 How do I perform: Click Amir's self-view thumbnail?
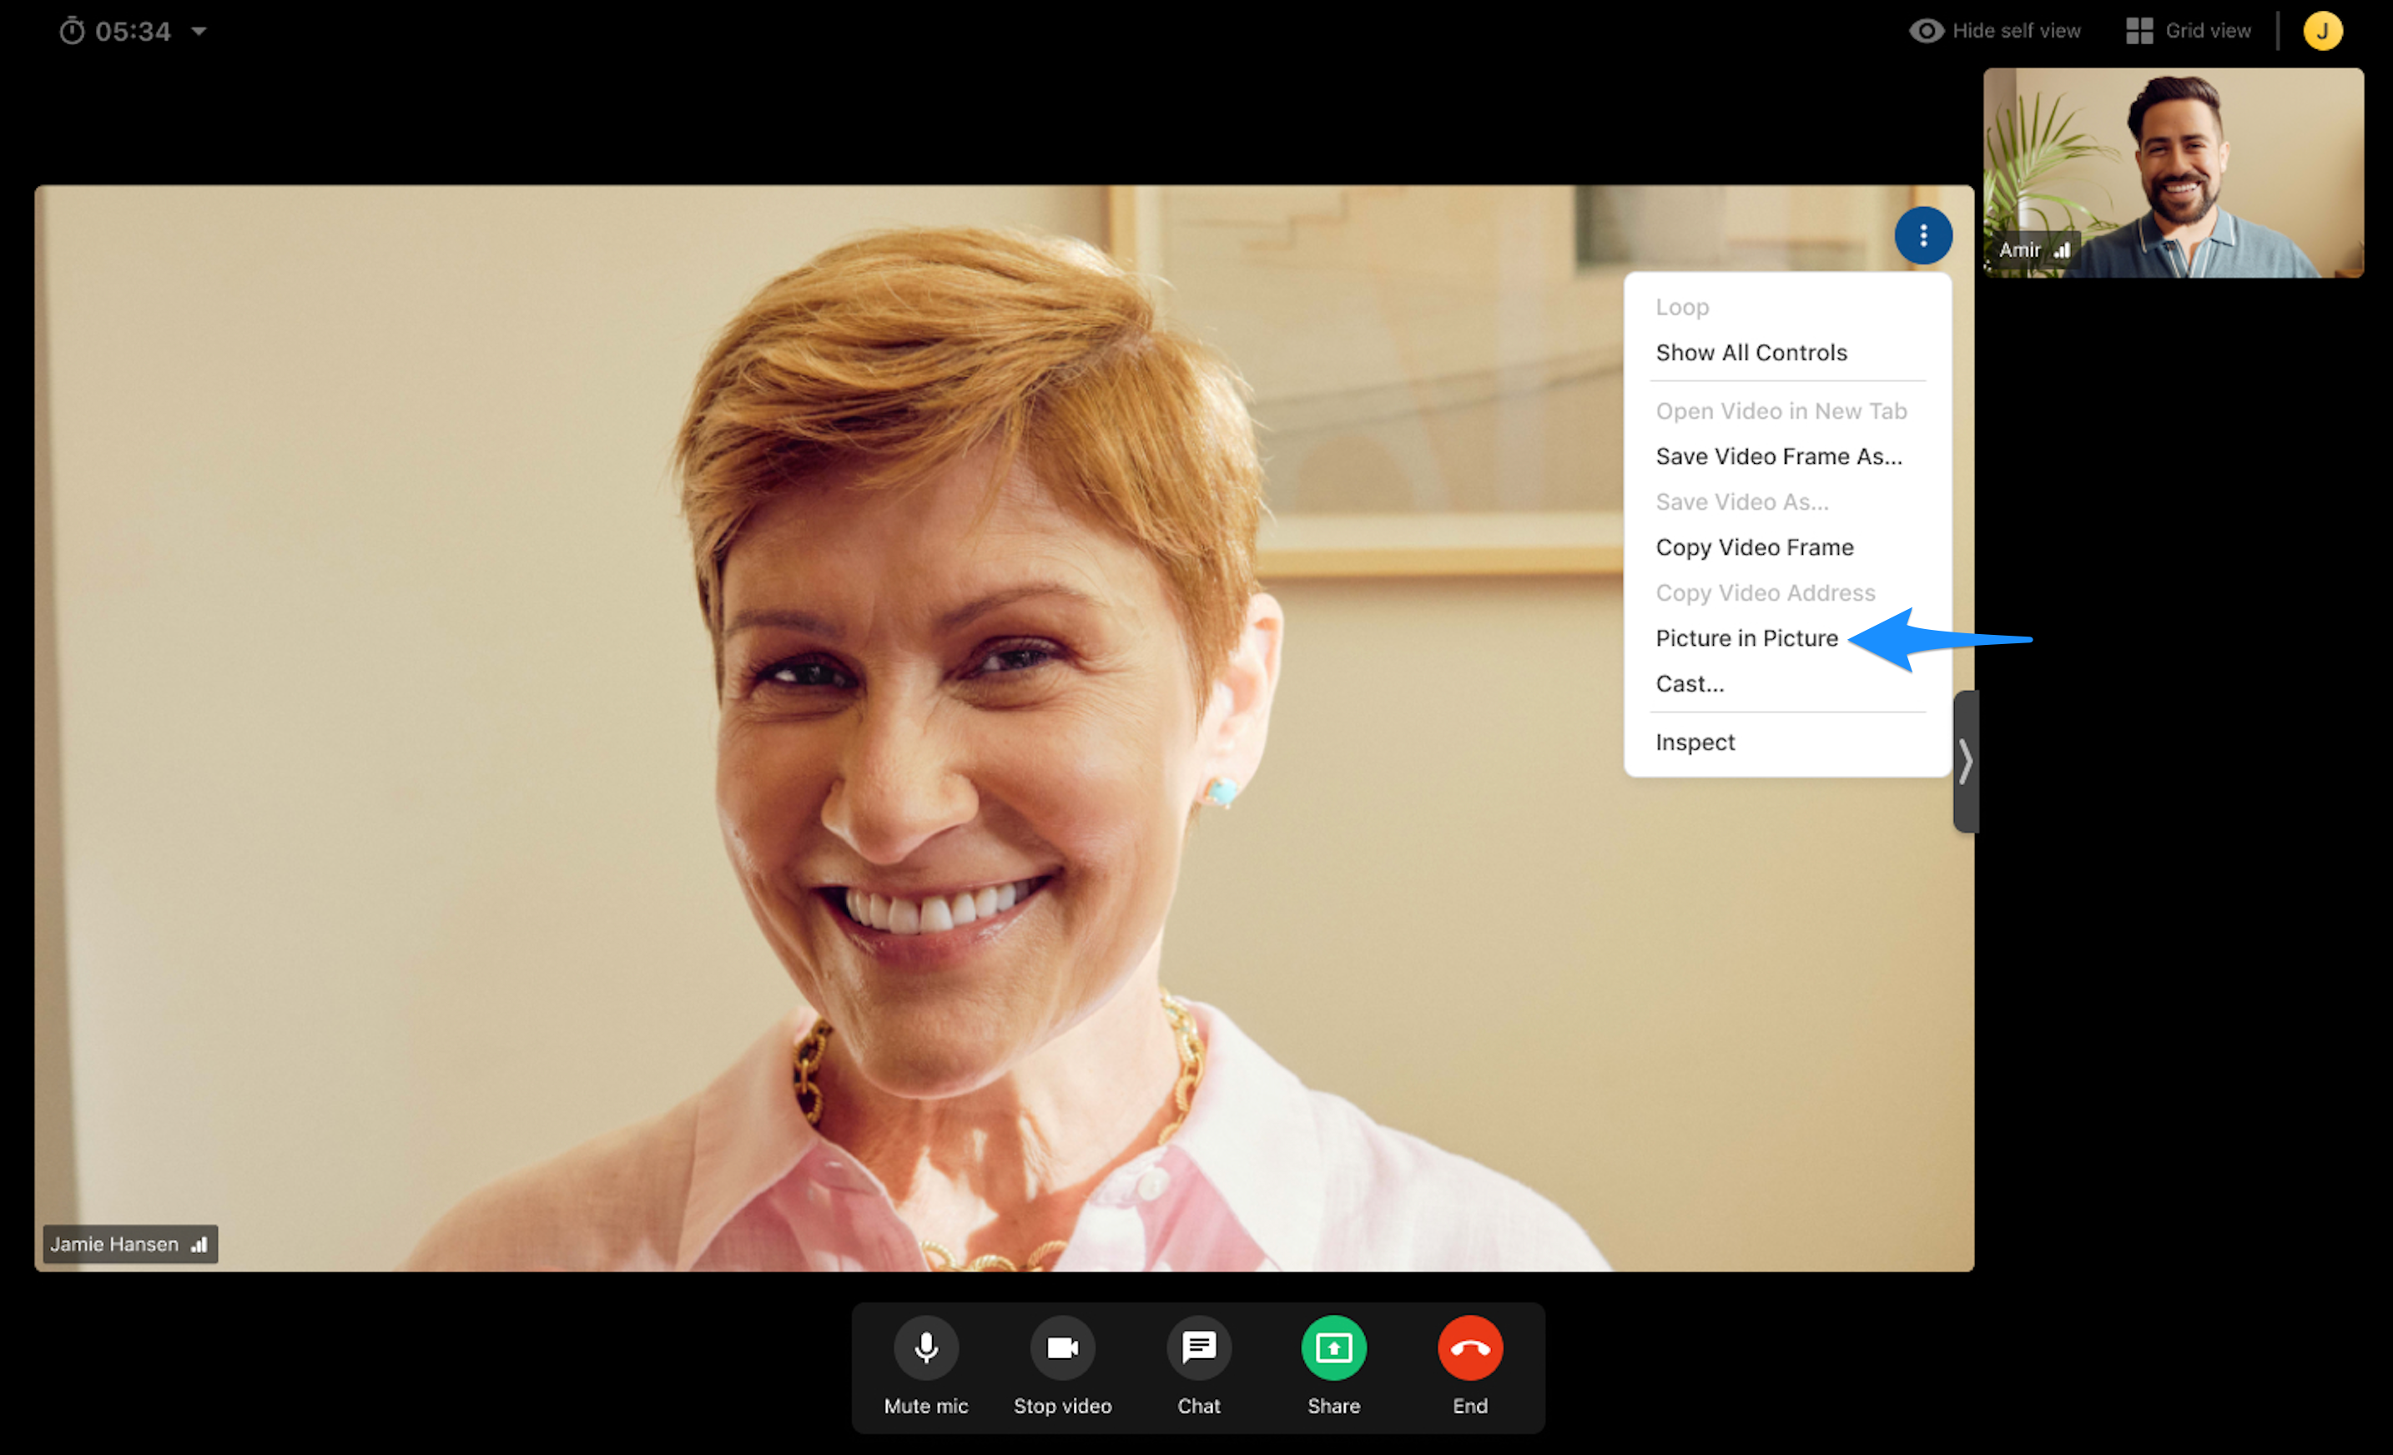[x=2173, y=173]
